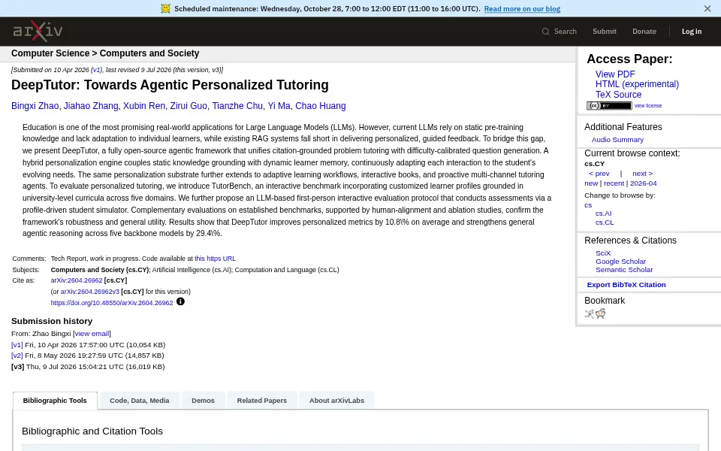Switch to the Code, Data, Media tab
The height and width of the screenshot is (451, 721).
point(140,401)
